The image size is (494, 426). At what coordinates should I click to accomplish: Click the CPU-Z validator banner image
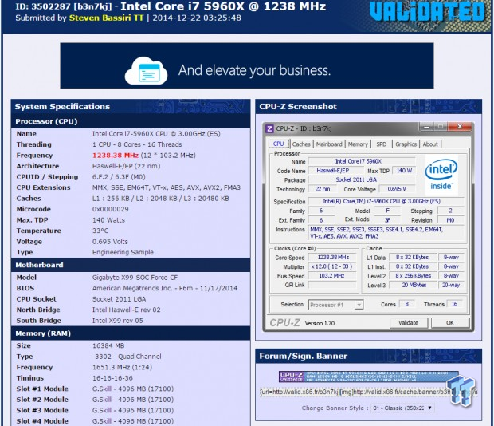click(x=368, y=377)
